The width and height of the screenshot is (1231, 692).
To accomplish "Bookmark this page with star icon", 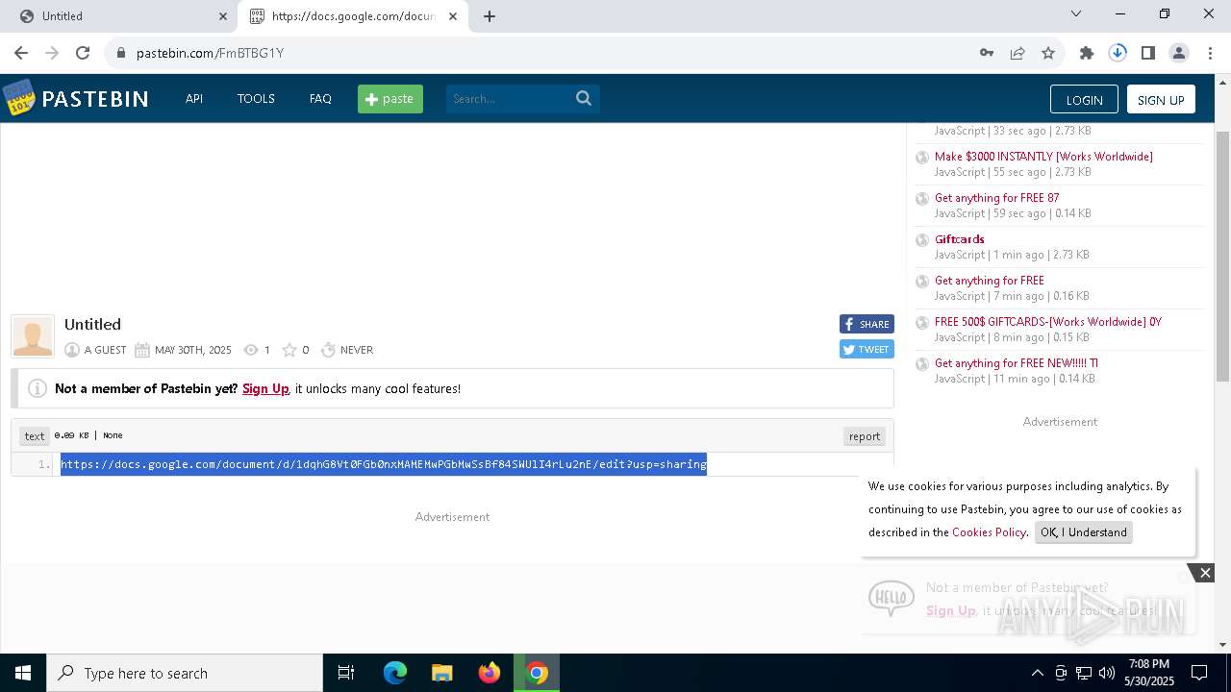I will 1048,53.
